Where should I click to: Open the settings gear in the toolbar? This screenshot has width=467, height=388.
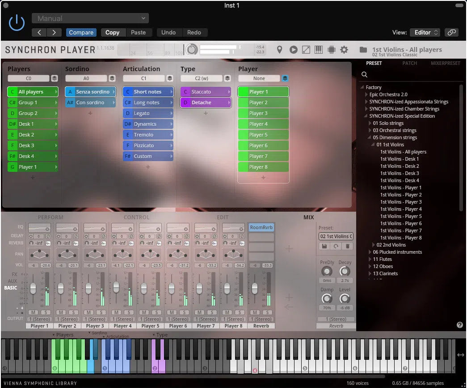tap(344, 50)
